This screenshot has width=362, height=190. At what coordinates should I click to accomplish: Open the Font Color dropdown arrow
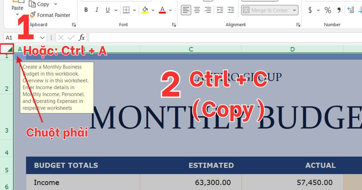pos(170,10)
